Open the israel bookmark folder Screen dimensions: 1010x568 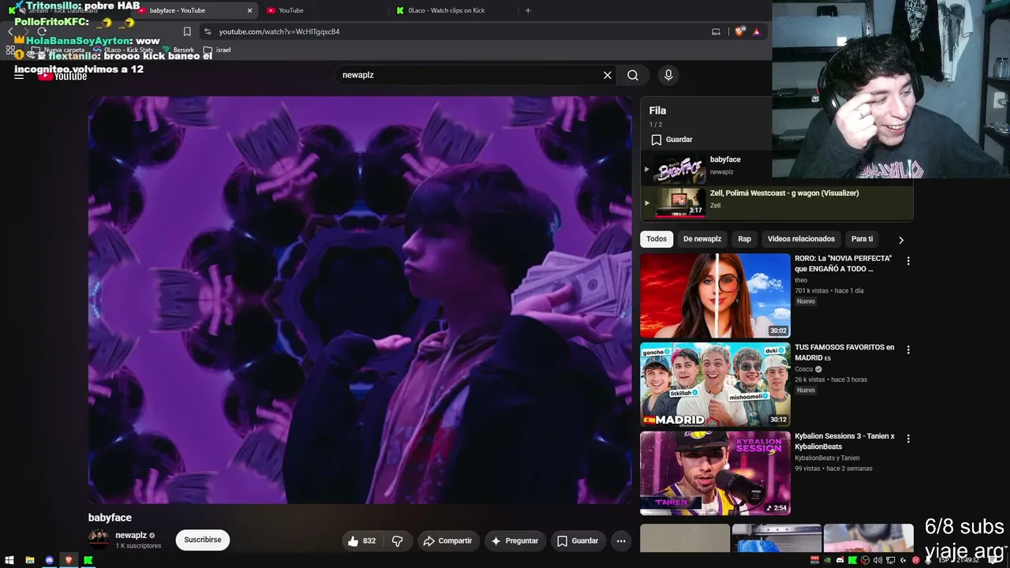point(217,50)
